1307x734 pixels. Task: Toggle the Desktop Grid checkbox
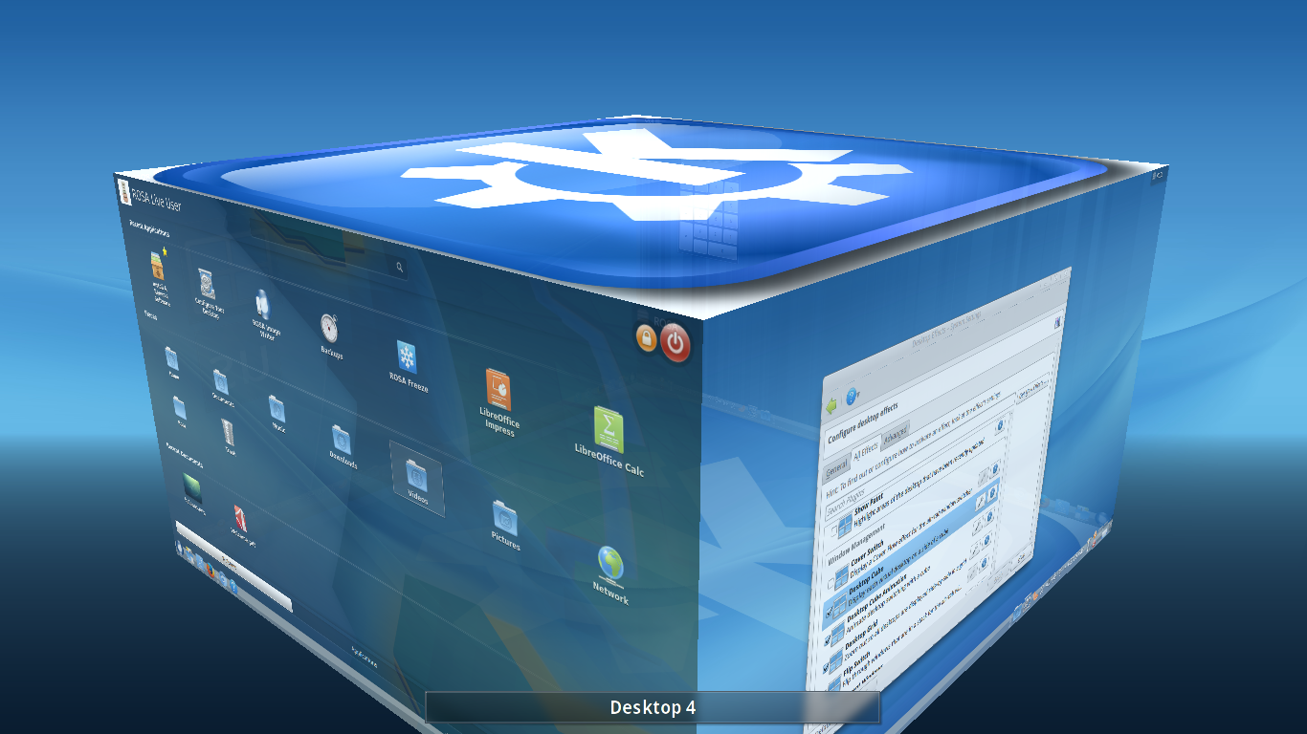(x=826, y=668)
